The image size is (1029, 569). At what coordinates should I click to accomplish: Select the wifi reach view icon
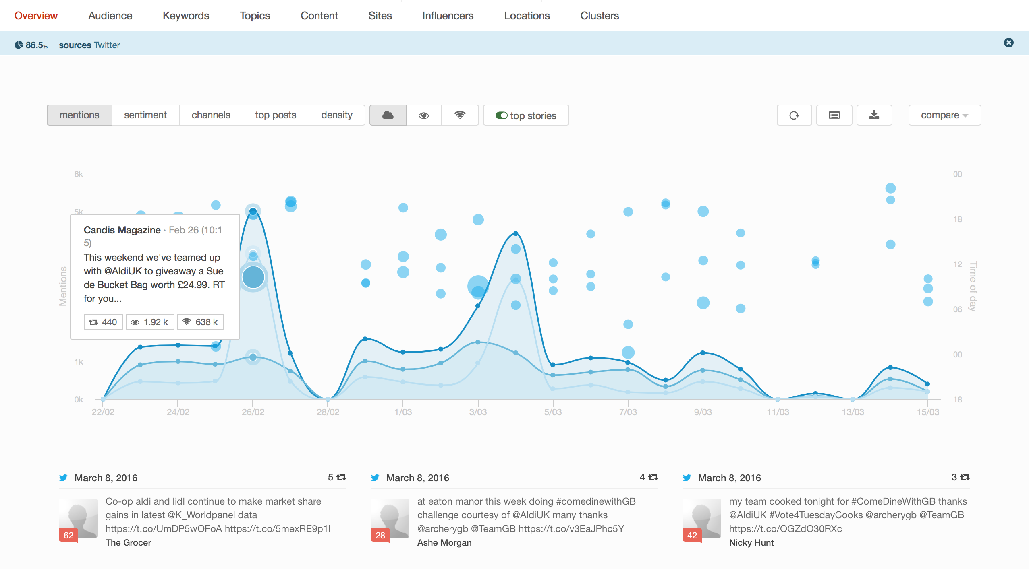pyautogui.click(x=460, y=115)
